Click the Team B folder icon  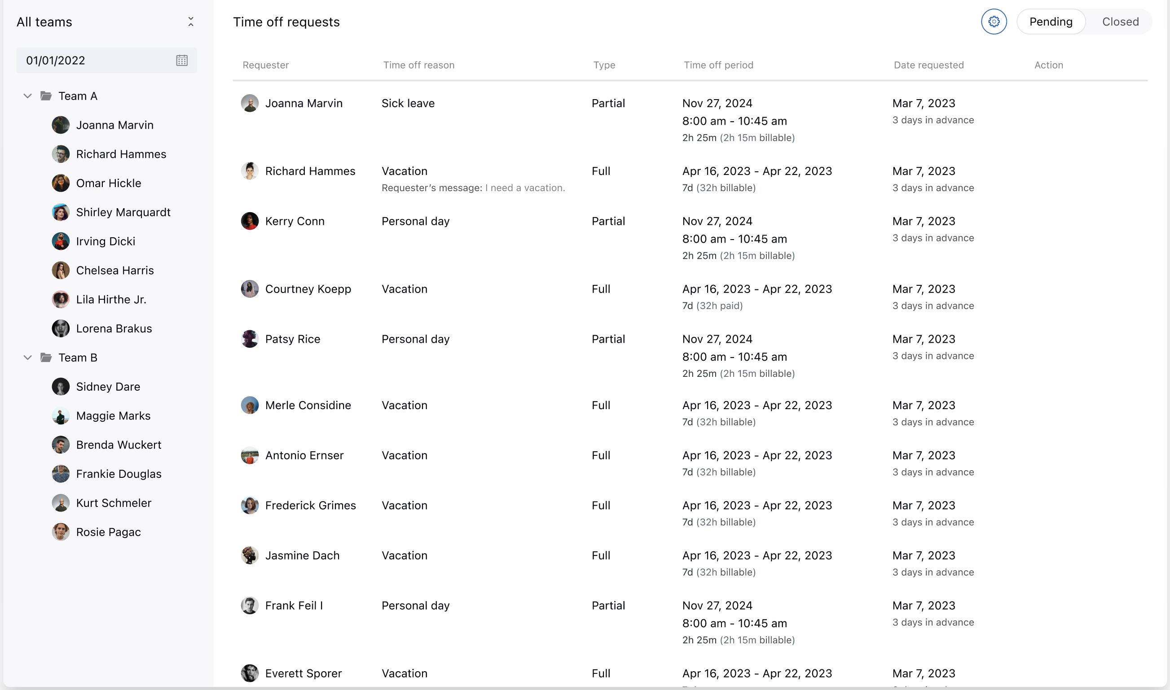(x=46, y=358)
